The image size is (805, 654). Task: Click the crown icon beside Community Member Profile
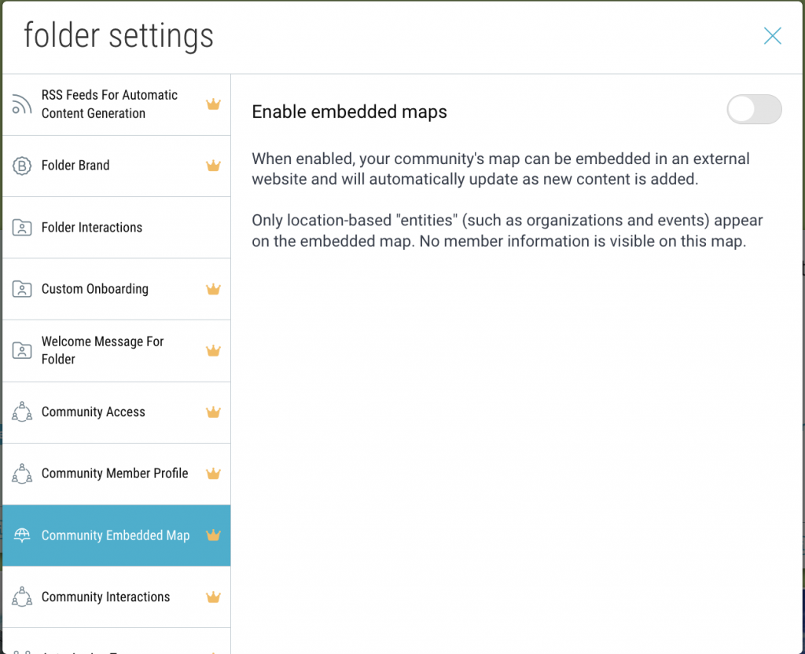tap(212, 473)
